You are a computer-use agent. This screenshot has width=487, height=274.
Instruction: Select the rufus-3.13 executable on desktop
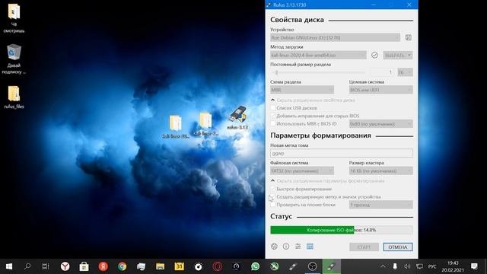coord(237,118)
